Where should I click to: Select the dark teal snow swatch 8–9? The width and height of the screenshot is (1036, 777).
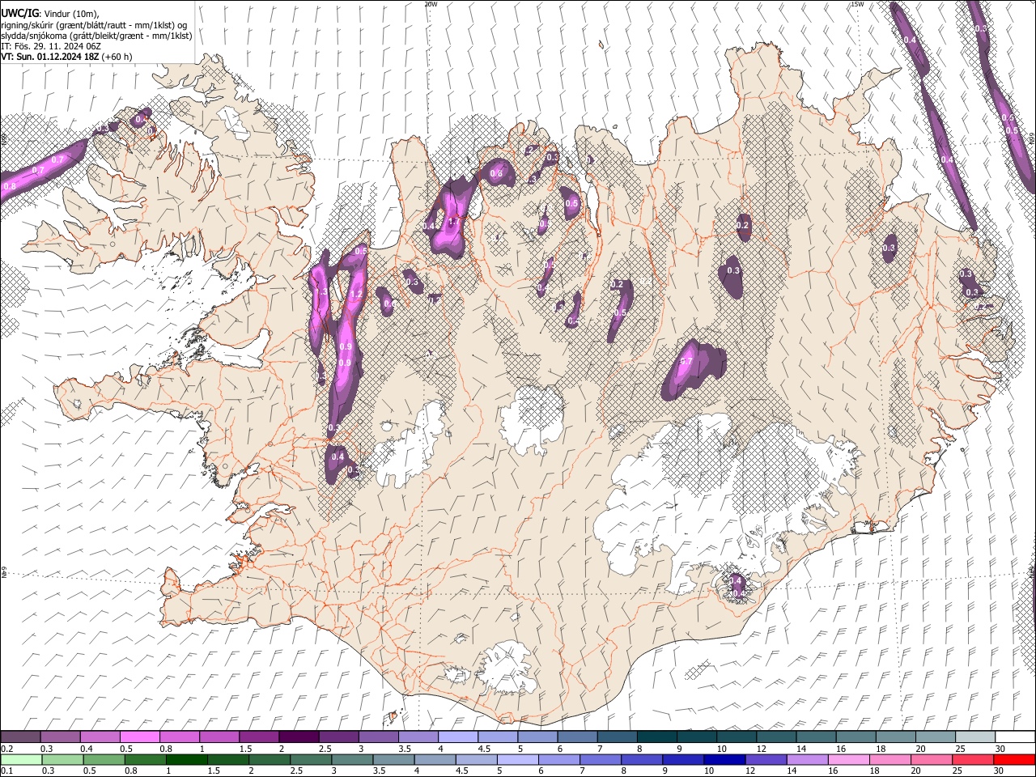coord(657,737)
